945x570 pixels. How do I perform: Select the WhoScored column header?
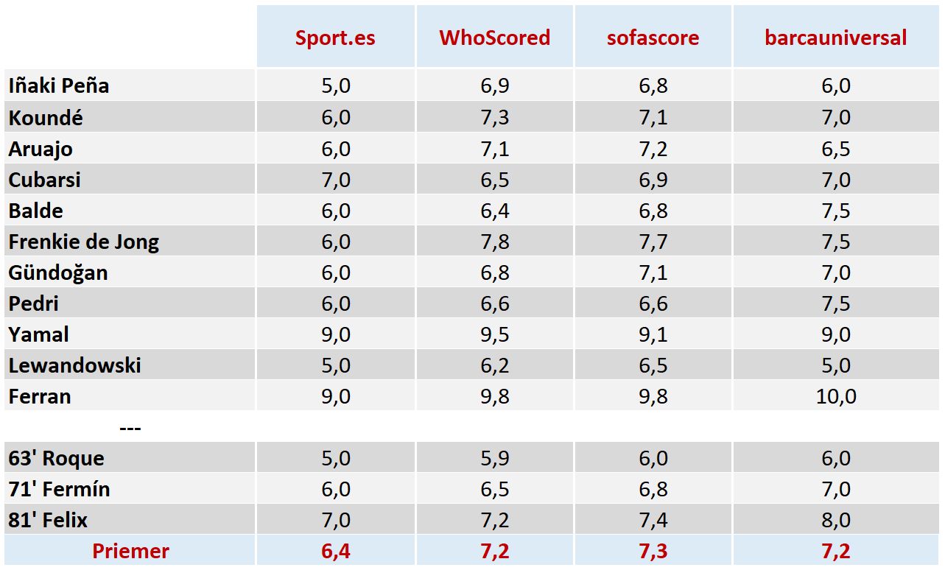[494, 38]
